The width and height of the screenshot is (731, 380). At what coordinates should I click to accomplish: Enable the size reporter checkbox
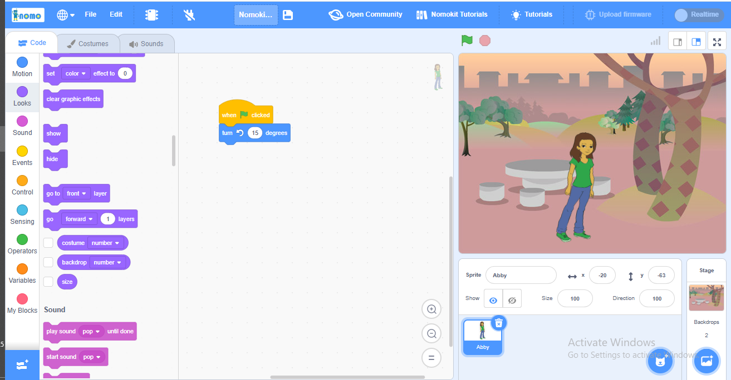point(48,282)
